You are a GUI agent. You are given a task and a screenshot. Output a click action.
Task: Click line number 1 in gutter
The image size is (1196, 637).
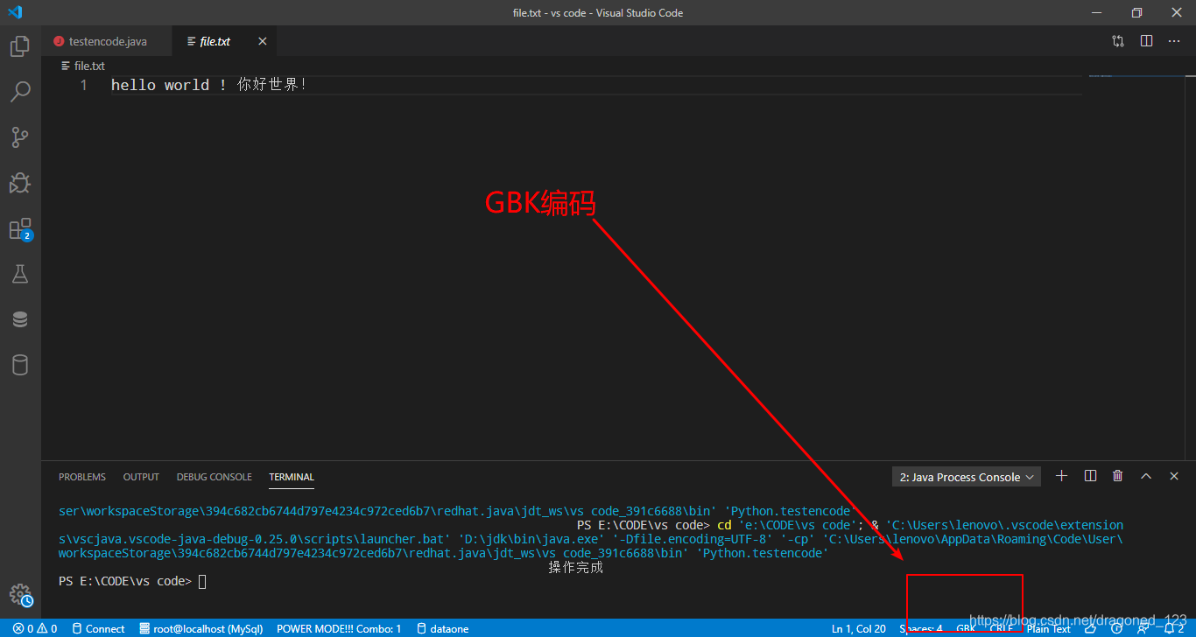click(83, 85)
